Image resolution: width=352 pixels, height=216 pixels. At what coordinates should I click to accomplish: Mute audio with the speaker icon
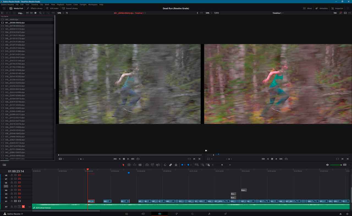click(x=327, y=165)
